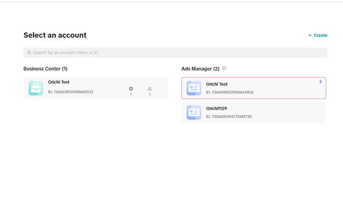Click ID 7366678130188681232 text
343x202 pixels.
click(71, 92)
